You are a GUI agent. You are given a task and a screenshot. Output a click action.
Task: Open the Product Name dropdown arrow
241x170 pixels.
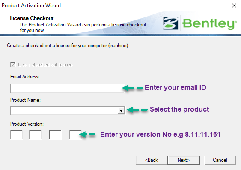[x=121, y=110]
